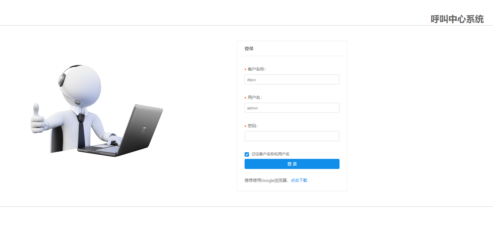
Task: Click the red asterisk beside 用户名
Action: [245, 97]
